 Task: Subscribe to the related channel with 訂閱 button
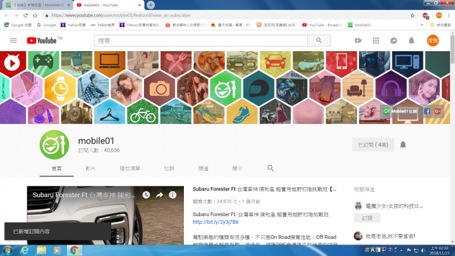tap(367, 218)
